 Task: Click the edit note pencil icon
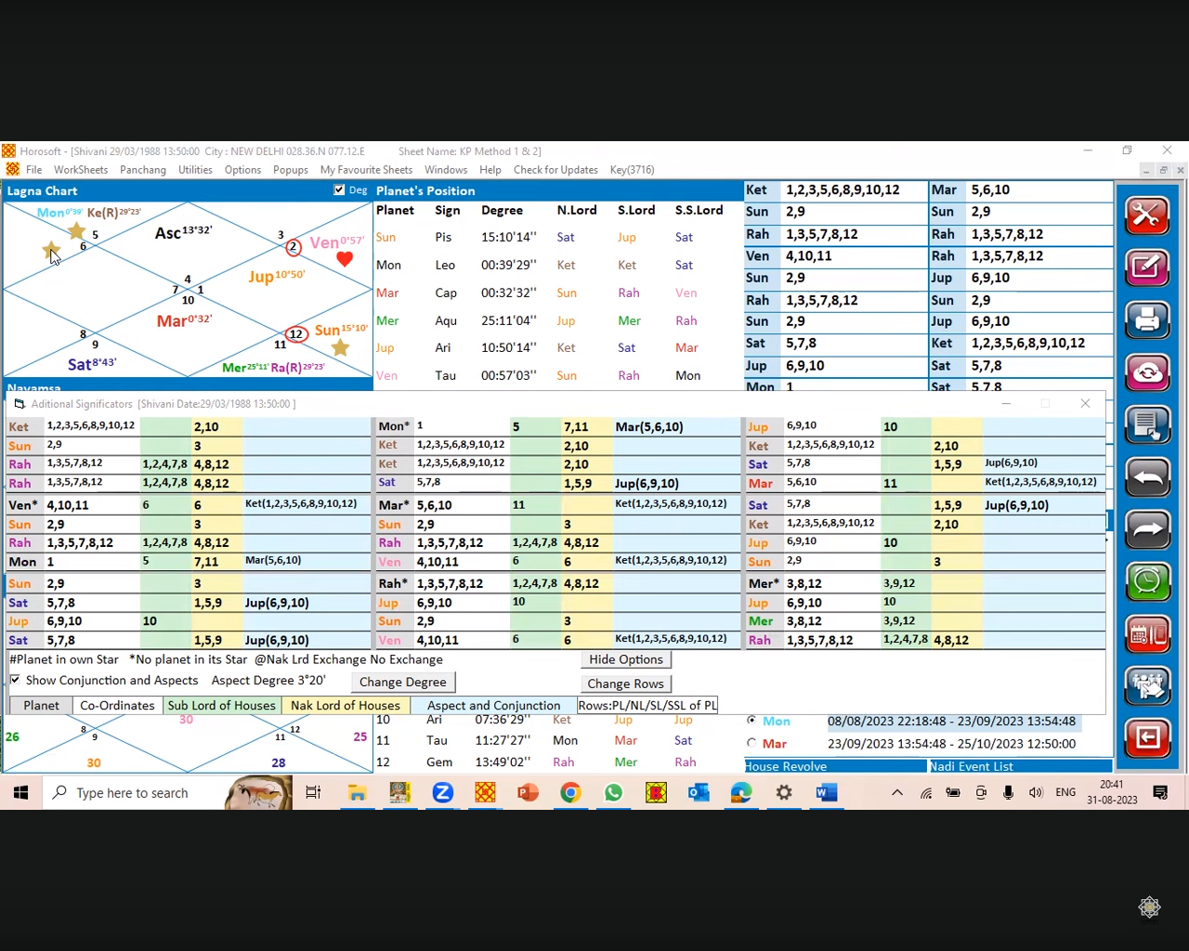[1147, 268]
